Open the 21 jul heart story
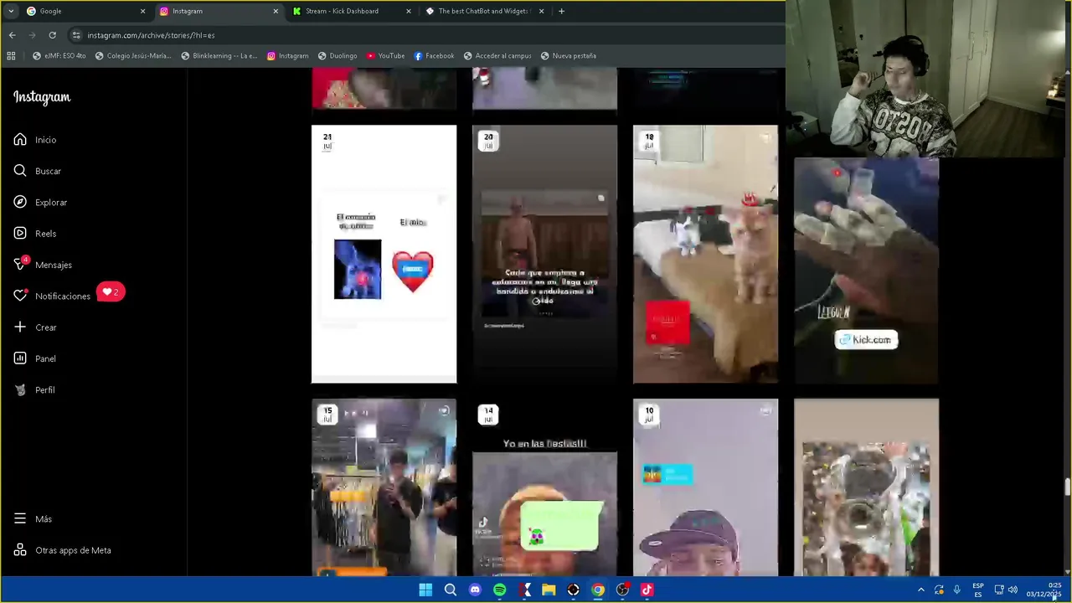 click(x=384, y=255)
